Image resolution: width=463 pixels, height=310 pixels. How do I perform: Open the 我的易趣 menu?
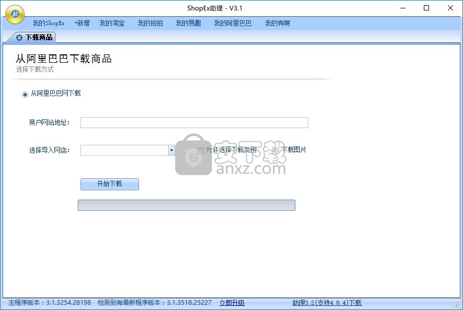tap(188, 23)
